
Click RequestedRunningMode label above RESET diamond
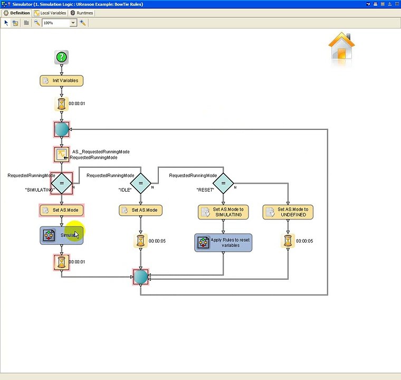(193, 176)
